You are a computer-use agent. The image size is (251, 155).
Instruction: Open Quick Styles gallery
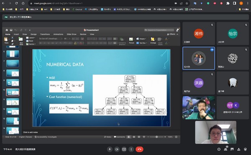coord(160,41)
